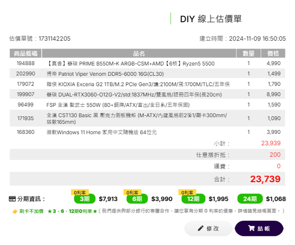Click the 修改 edit button
The image size is (295, 245).
coord(208,228)
